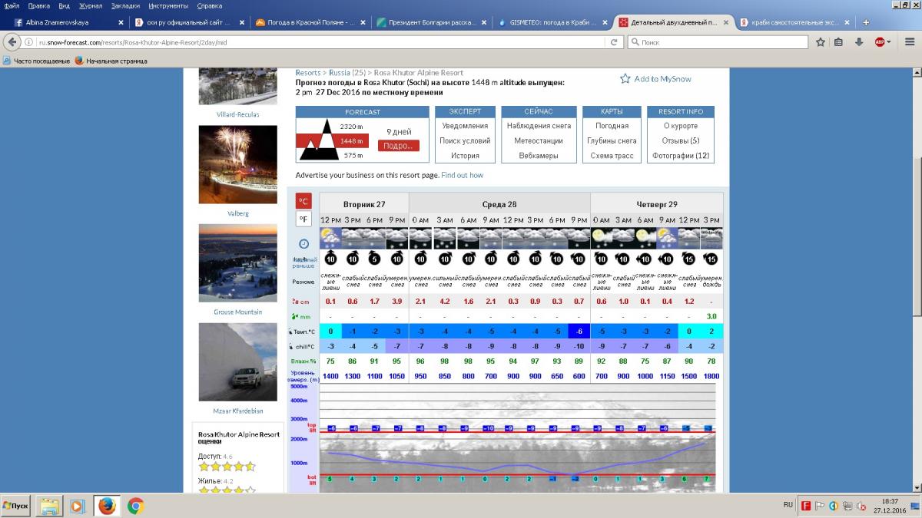The image size is (922, 518).
Task: Open Windows Explorer from the taskbar
Action: 50,506
